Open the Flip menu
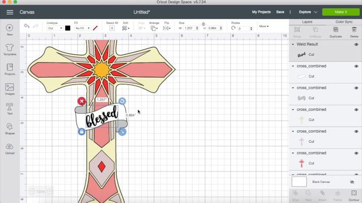 click(166, 28)
